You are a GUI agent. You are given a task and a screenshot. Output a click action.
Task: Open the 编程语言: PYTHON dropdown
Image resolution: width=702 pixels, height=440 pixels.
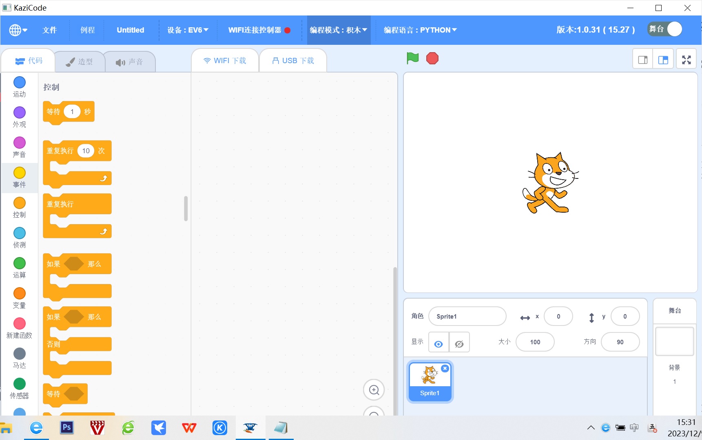point(420,30)
